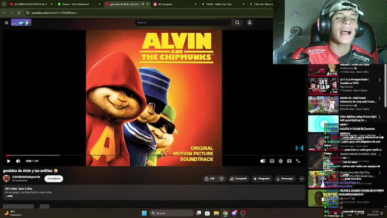Click the YouTube logo in the header
The width and height of the screenshot is (387, 218).
[21, 22]
